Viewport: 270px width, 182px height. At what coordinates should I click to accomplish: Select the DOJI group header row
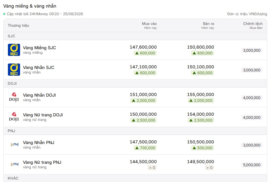click(135, 84)
